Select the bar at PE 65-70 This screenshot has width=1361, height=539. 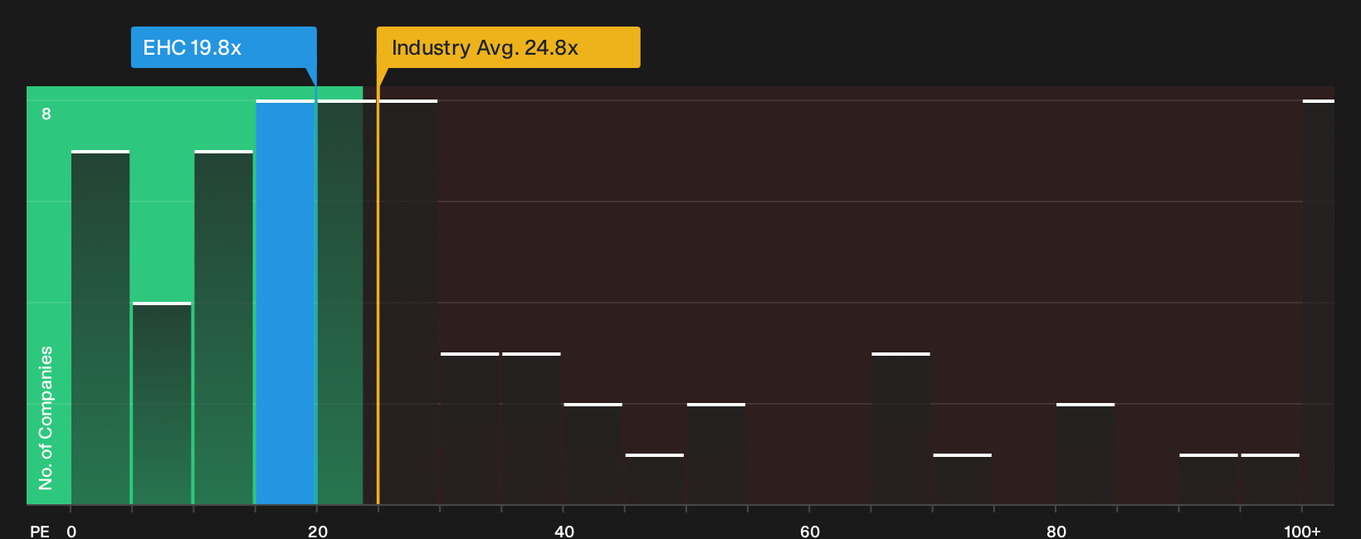pyautogui.click(x=900, y=429)
